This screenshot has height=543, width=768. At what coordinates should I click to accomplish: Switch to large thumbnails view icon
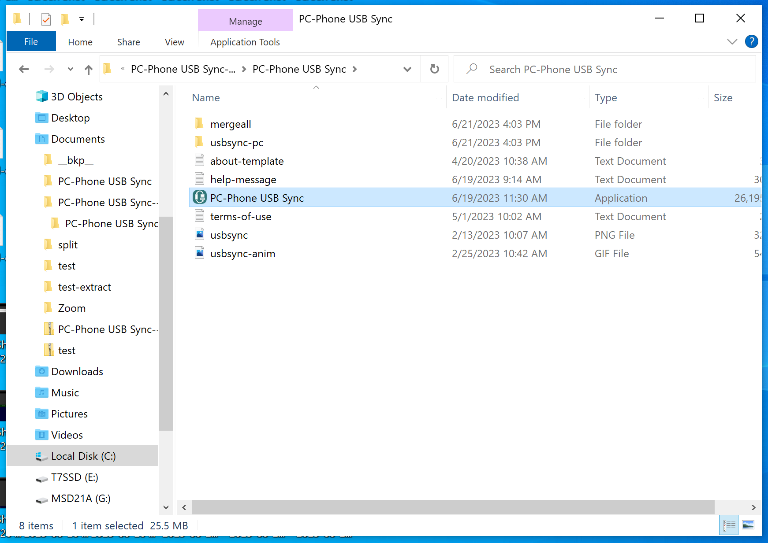pyautogui.click(x=748, y=525)
